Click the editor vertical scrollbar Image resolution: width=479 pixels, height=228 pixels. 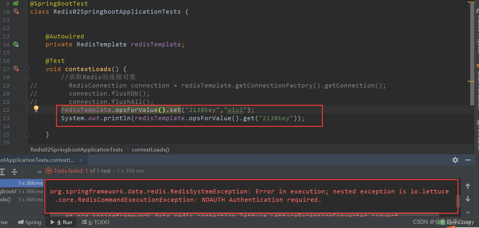click(472, 54)
